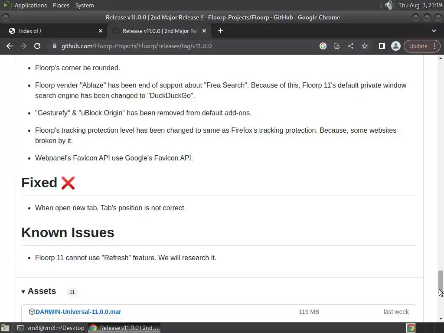Click the Applications menu logo icon
444x333 pixels.
[x=7, y=5]
